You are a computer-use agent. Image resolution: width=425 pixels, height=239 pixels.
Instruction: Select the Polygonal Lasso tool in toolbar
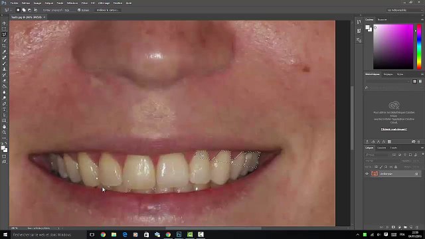(x=5, y=35)
